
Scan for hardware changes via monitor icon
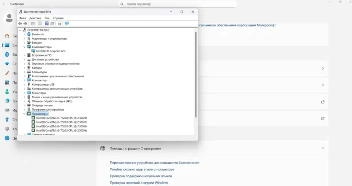point(67,24)
